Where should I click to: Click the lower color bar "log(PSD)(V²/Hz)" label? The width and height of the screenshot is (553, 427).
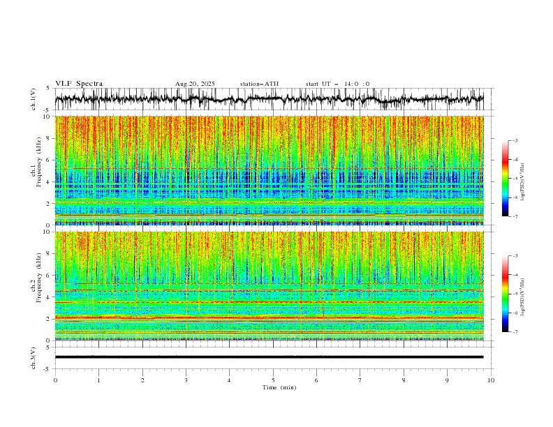523,297
